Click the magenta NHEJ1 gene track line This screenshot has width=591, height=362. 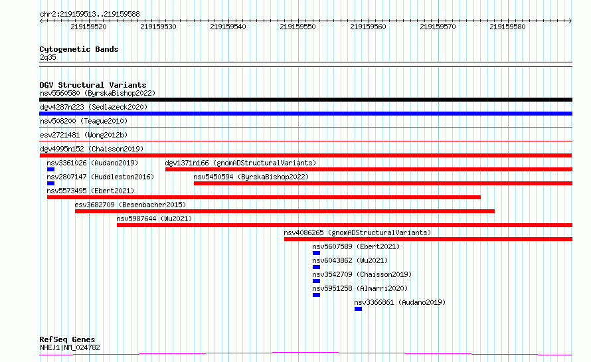305,353
